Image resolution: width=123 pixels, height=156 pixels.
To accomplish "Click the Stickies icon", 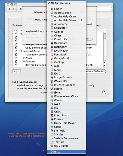I will tap(52, 134).
